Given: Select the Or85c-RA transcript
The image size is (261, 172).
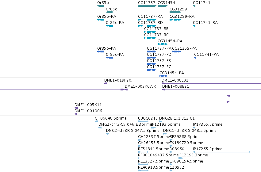Looking at the screenshot, I should (109, 26).
